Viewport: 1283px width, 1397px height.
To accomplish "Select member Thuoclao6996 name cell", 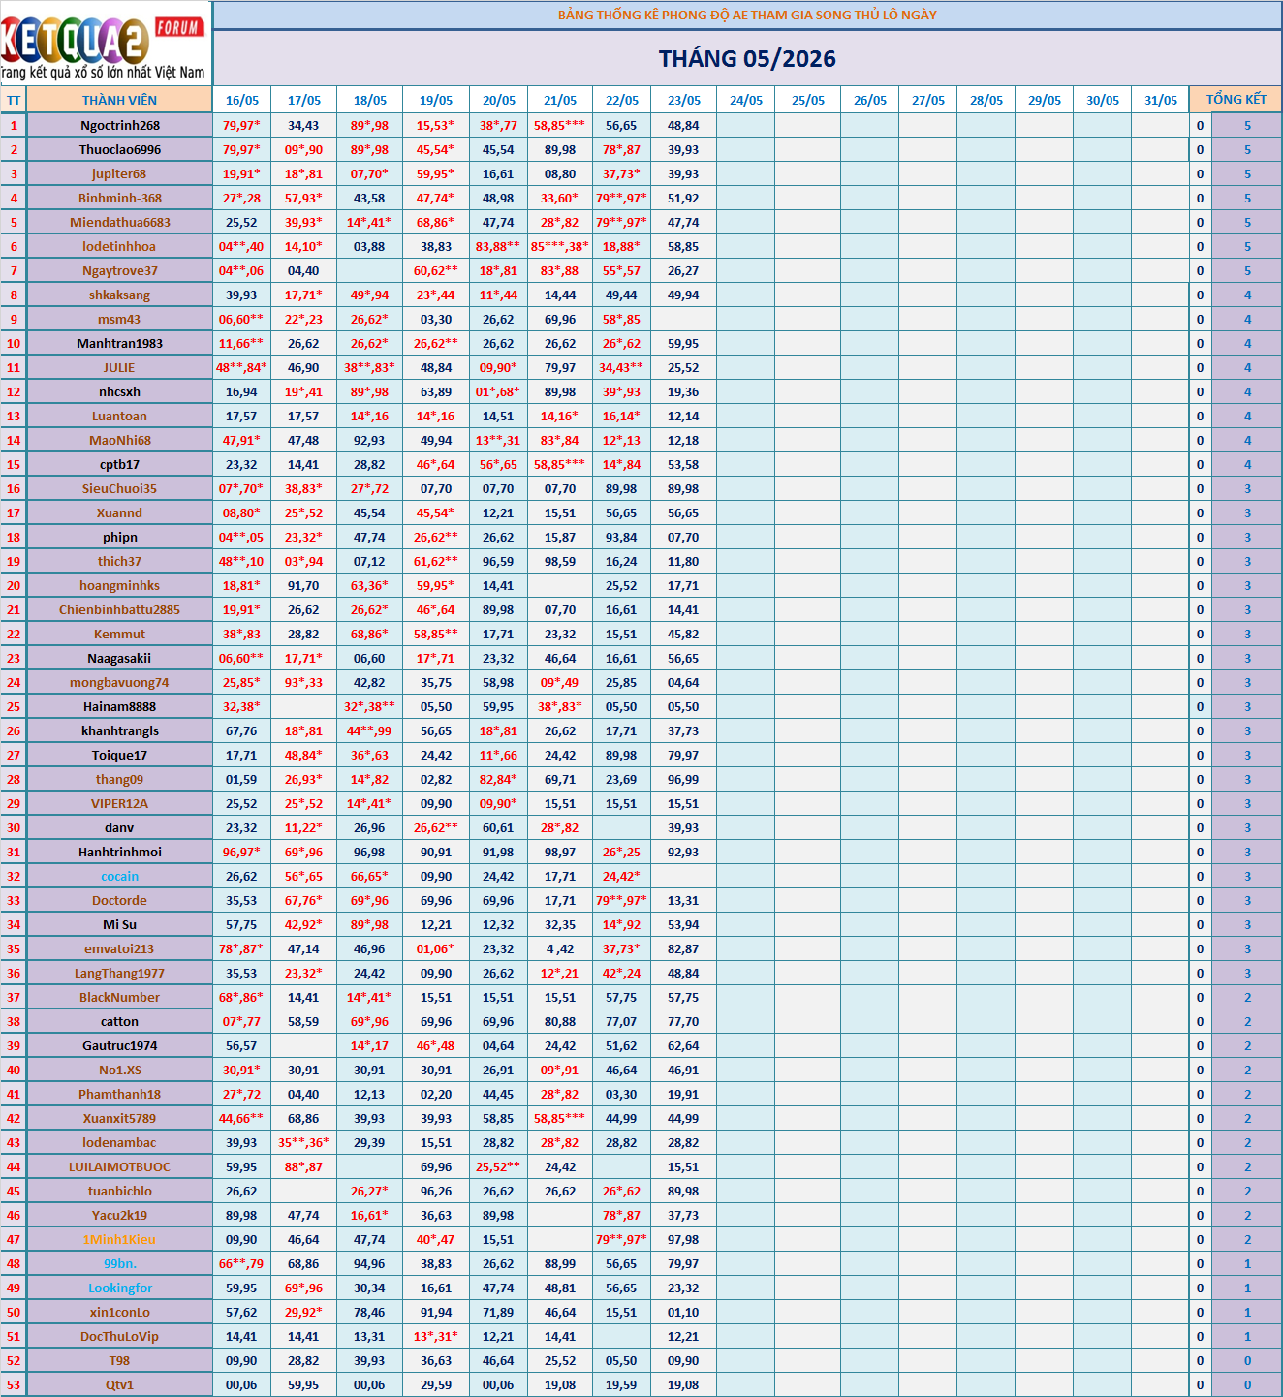I will [119, 149].
